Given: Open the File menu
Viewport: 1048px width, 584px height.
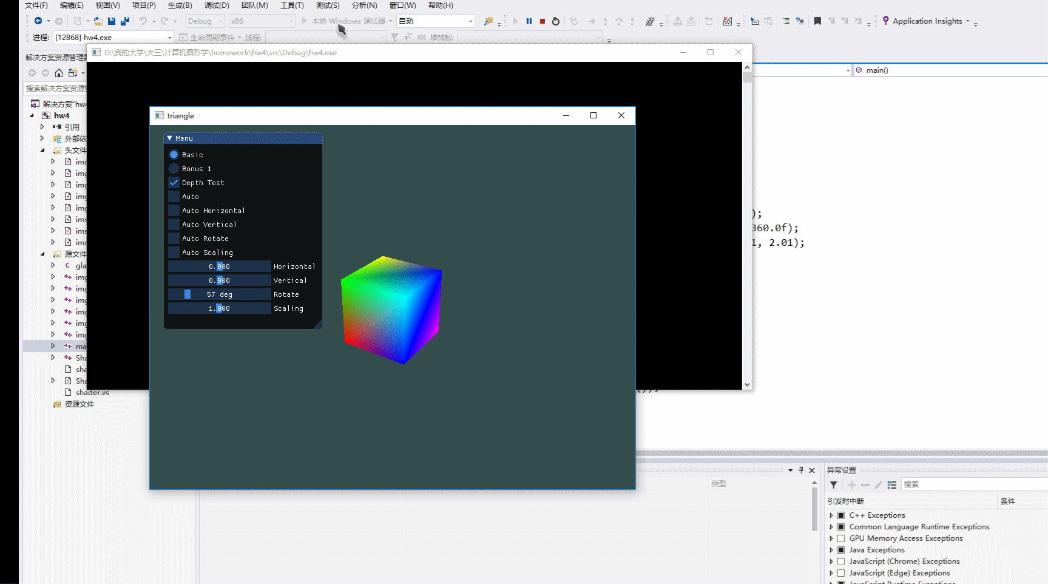Looking at the screenshot, I should click(x=36, y=5).
